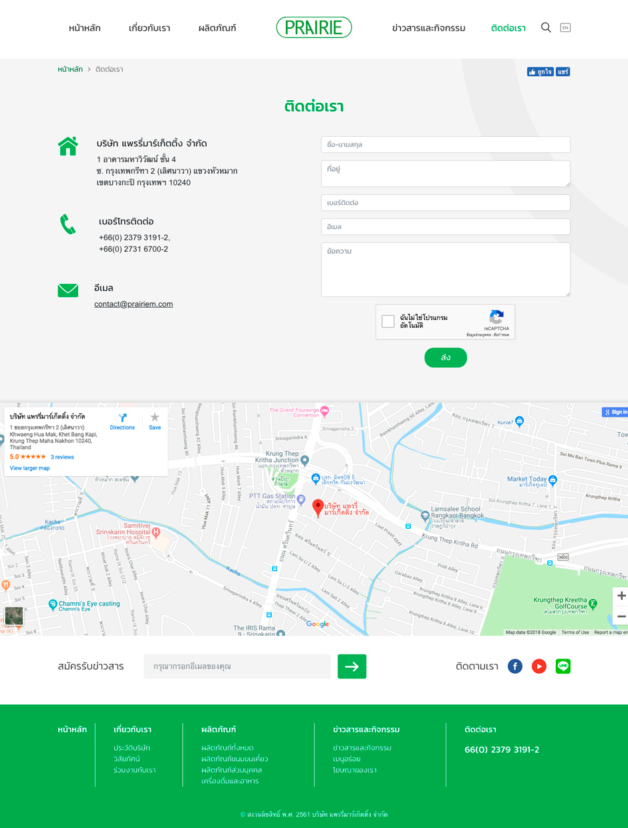Open the LINE follow icon
The image size is (628, 828).
coord(563,666)
